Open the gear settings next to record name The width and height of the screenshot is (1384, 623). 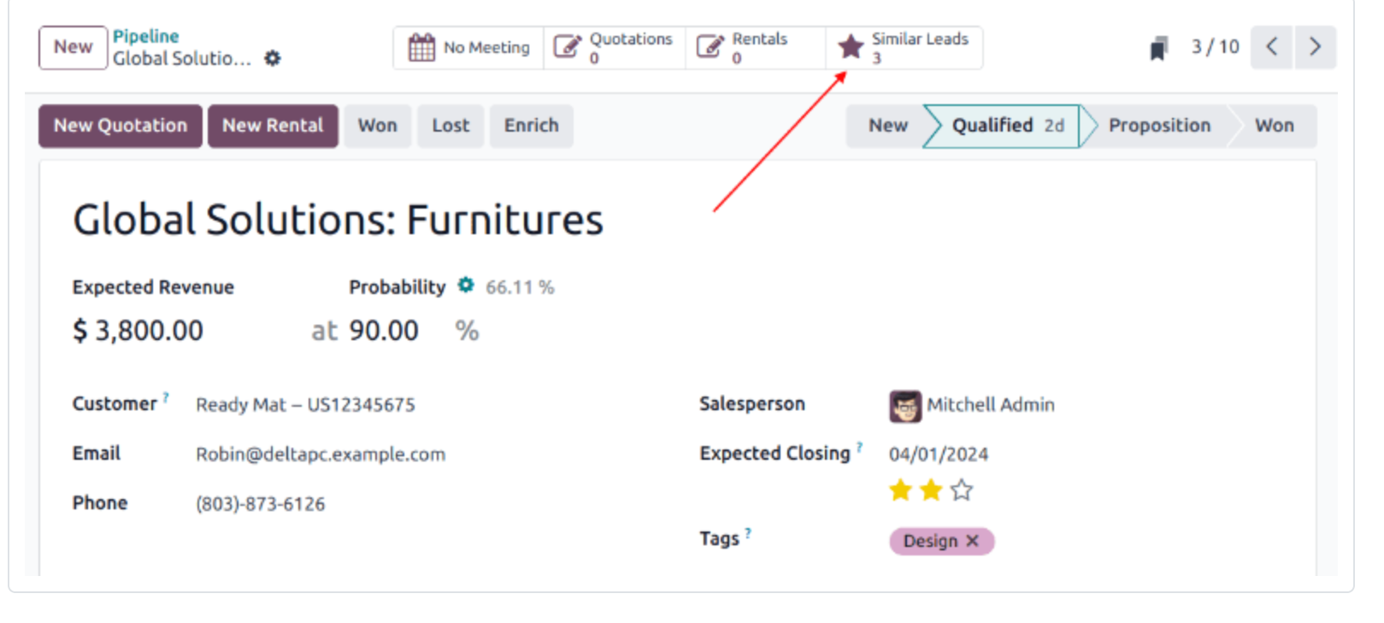coord(272,58)
